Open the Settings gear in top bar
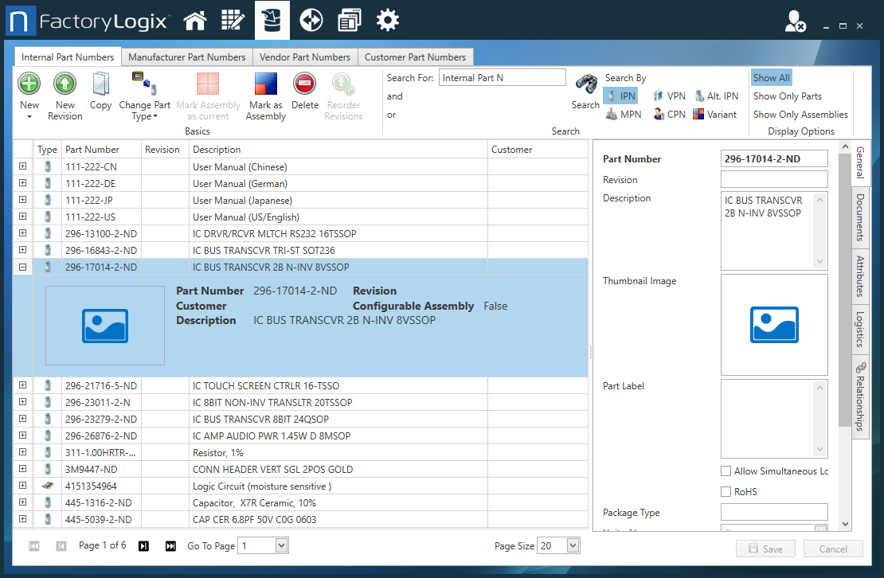 (388, 20)
